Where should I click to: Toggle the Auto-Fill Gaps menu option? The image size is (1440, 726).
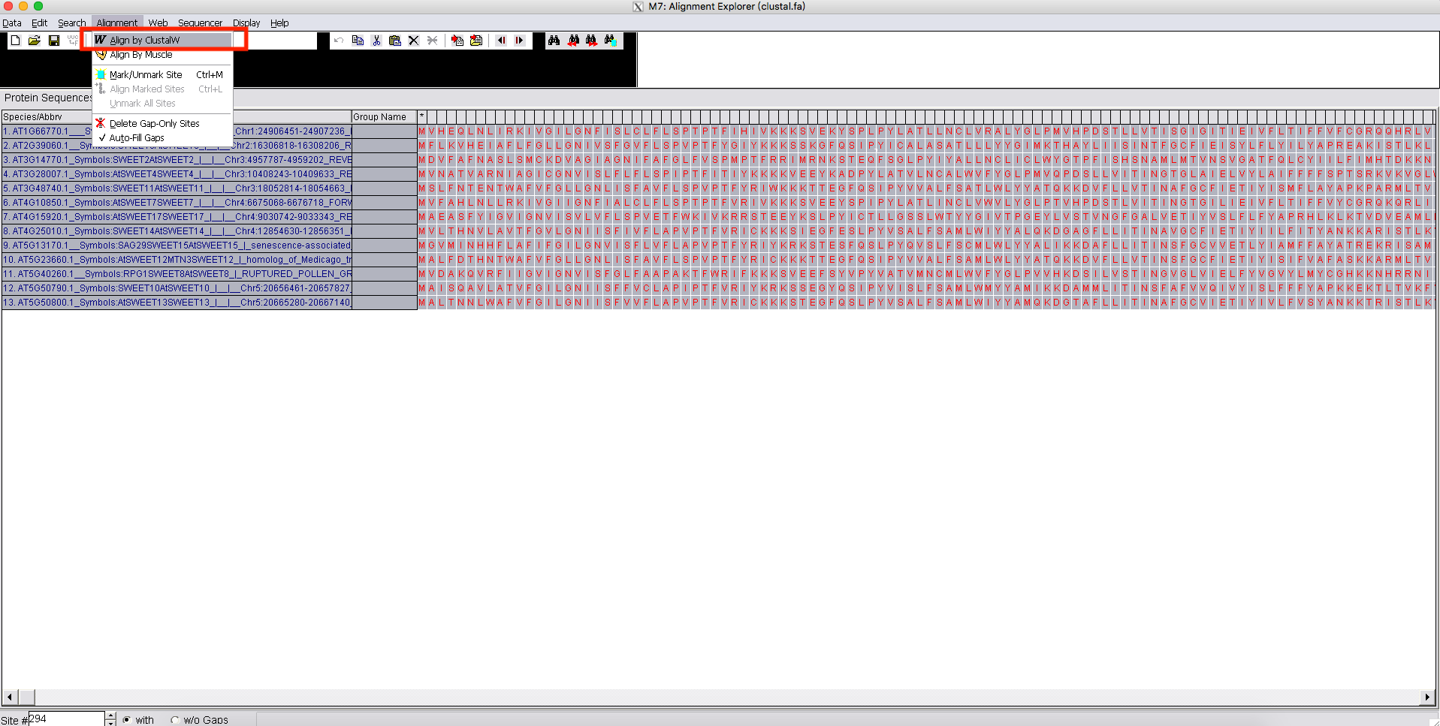pyautogui.click(x=137, y=138)
